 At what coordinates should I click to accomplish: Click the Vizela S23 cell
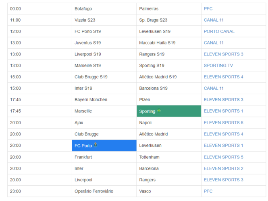(104, 20)
